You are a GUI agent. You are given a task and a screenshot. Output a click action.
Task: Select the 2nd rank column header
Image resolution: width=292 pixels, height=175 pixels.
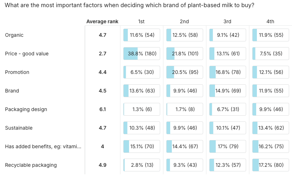tap(185, 21)
